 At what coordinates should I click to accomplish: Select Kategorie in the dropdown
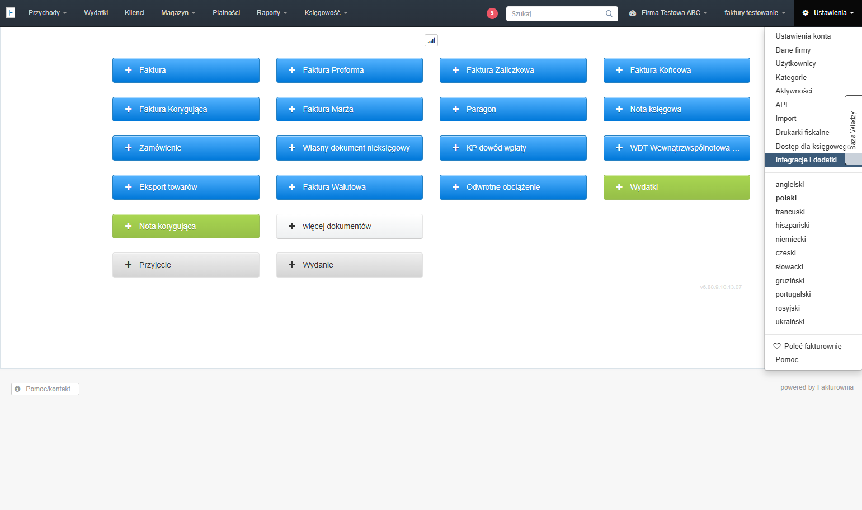pyautogui.click(x=791, y=77)
